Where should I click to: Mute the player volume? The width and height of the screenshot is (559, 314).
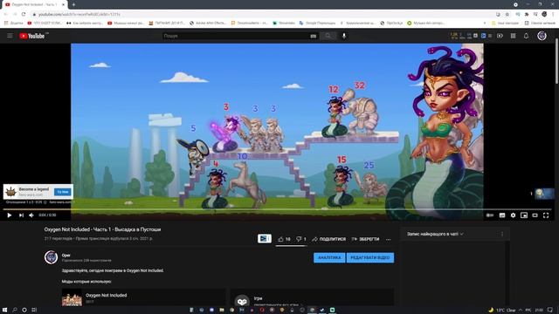(x=31, y=215)
